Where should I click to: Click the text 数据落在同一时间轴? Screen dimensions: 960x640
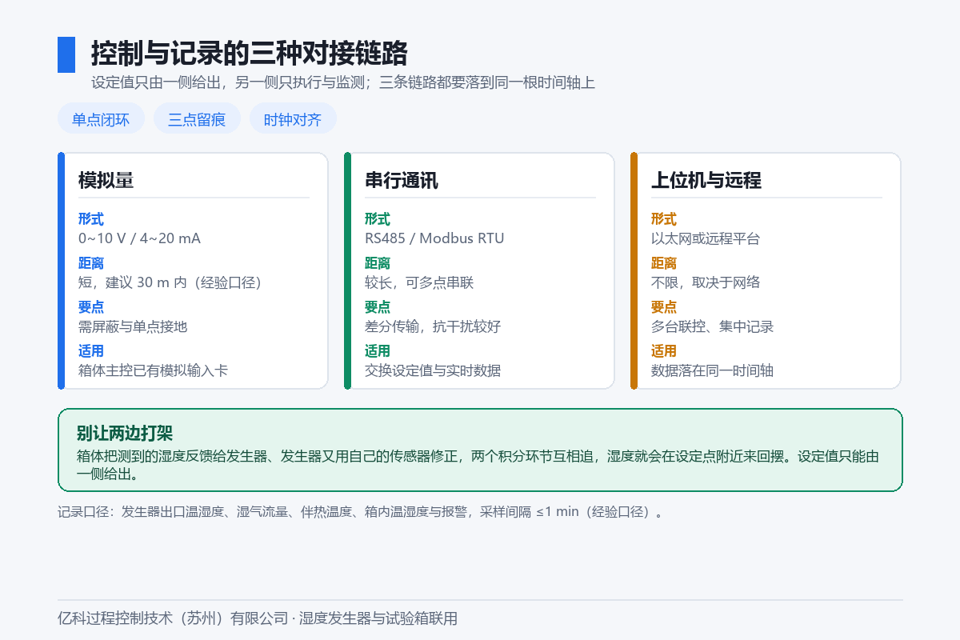point(712,370)
